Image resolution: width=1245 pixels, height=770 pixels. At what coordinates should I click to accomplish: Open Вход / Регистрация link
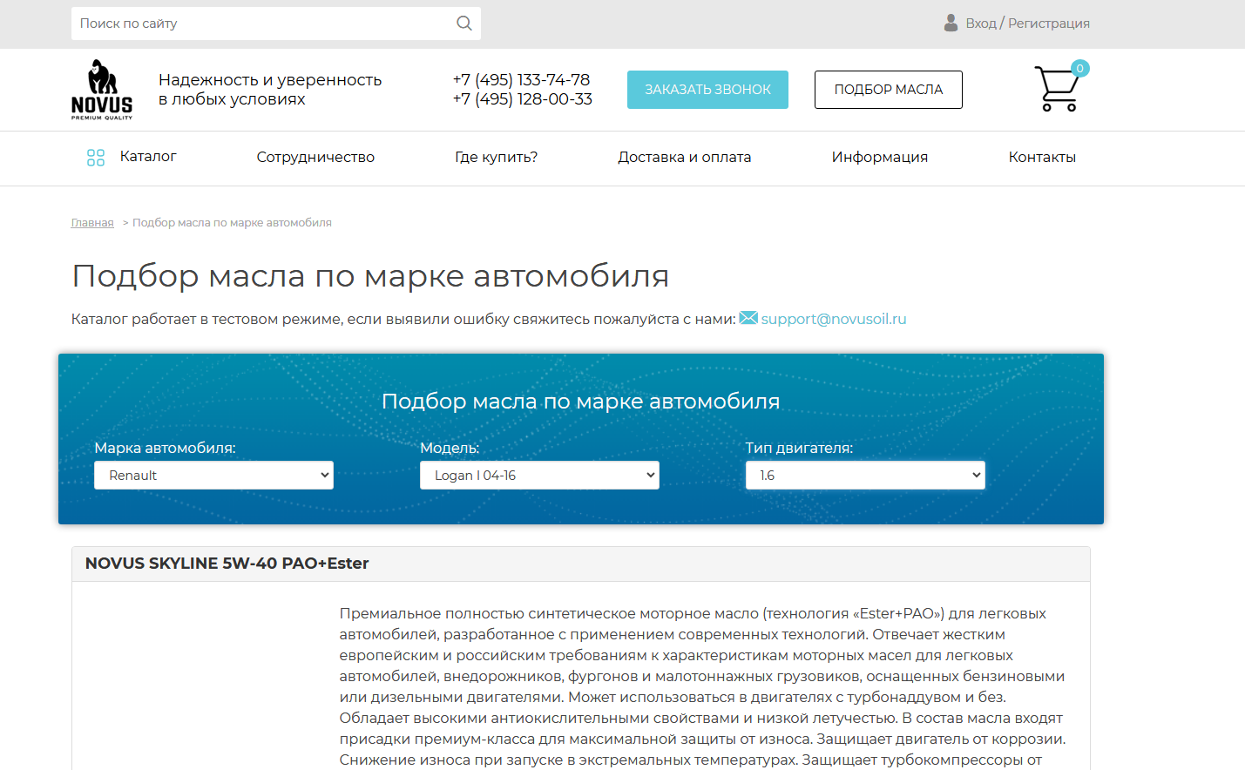point(1027,24)
